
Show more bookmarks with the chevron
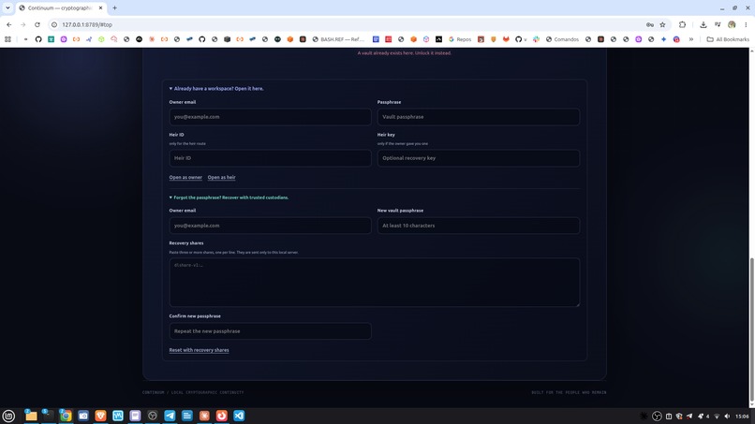pos(691,39)
